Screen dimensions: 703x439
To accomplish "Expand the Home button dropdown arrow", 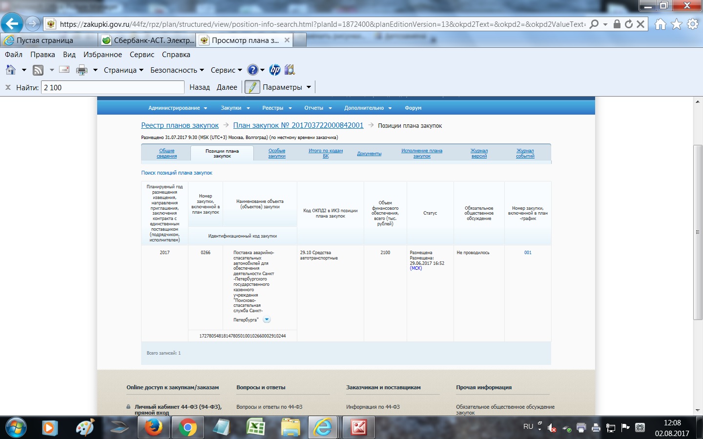I will 24,70.
